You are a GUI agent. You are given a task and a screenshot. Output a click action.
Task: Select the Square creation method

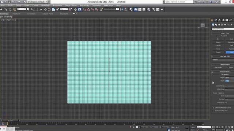(x=227, y=67)
